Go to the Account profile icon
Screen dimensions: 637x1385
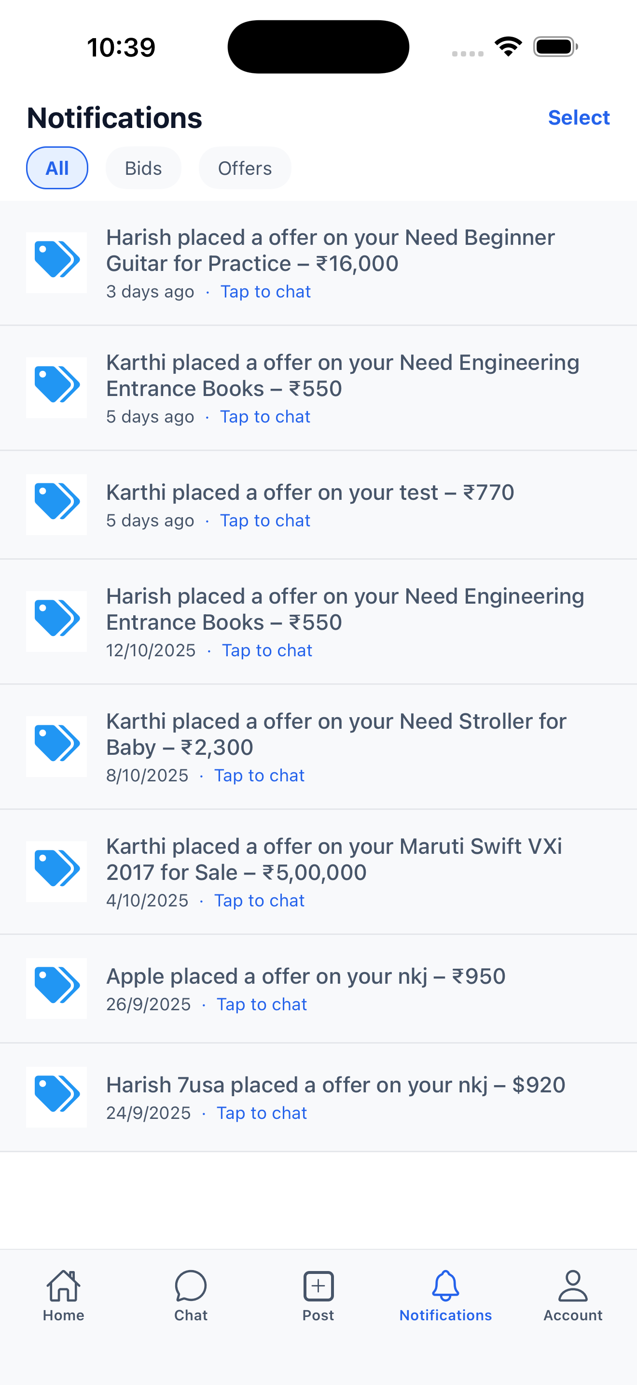click(x=572, y=1286)
